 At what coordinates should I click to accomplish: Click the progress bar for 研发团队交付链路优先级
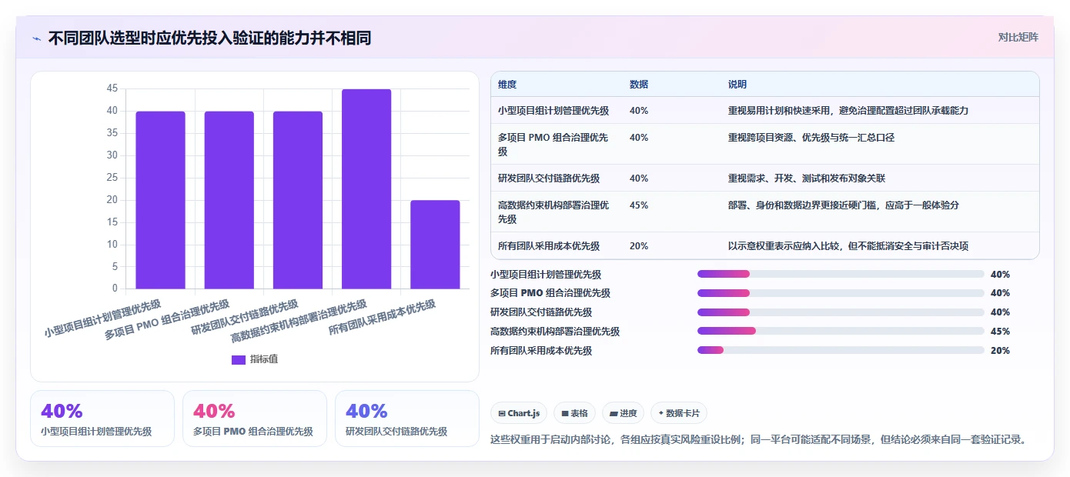(841, 312)
